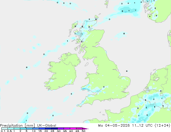The image size is (171, 132).
Task: Select the '[mm]' unit label
Action: pyautogui.click(x=30, y=126)
